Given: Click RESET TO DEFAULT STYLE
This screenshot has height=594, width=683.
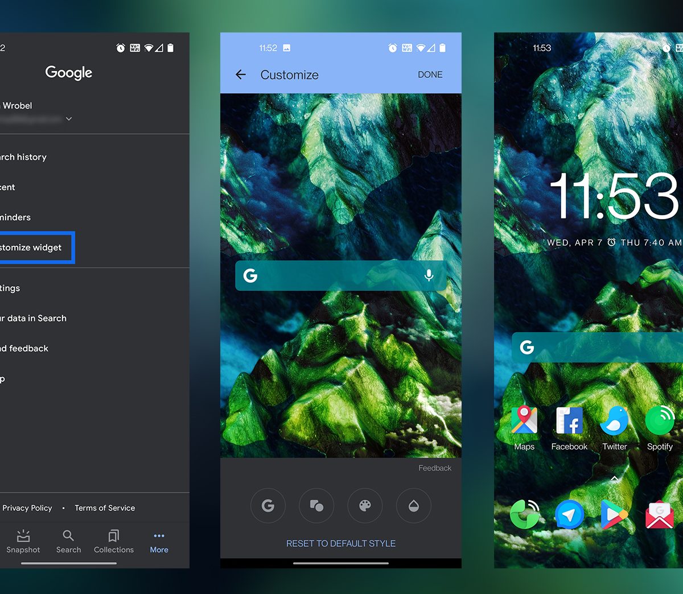Looking at the screenshot, I should (x=340, y=543).
